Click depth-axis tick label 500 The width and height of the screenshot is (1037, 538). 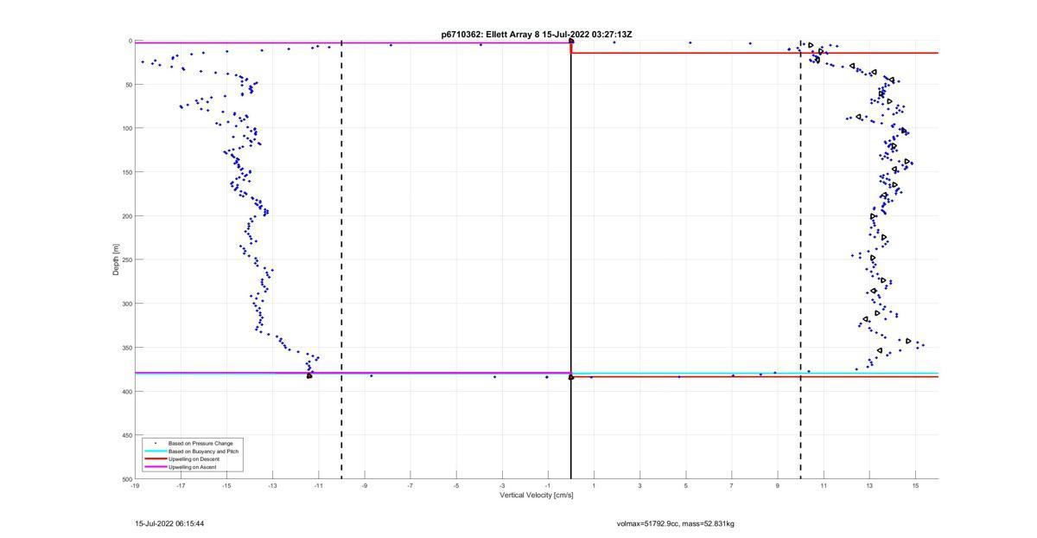tap(126, 479)
